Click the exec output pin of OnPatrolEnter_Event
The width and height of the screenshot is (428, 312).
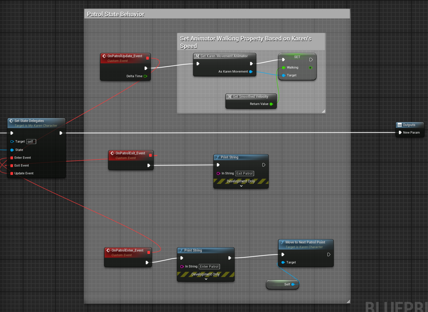point(147,263)
